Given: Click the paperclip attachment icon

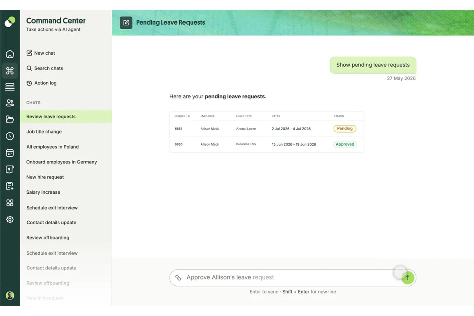Looking at the screenshot, I should (x=178, y=278).
